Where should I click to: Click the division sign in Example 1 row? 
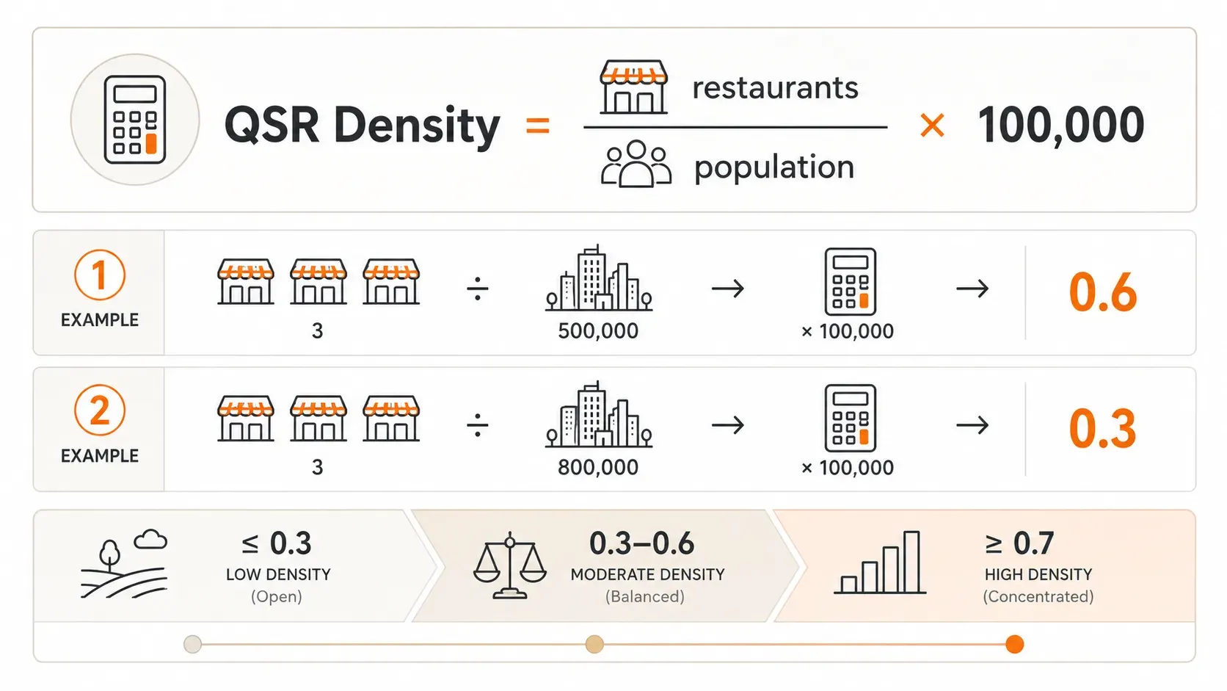click(478, 289)
